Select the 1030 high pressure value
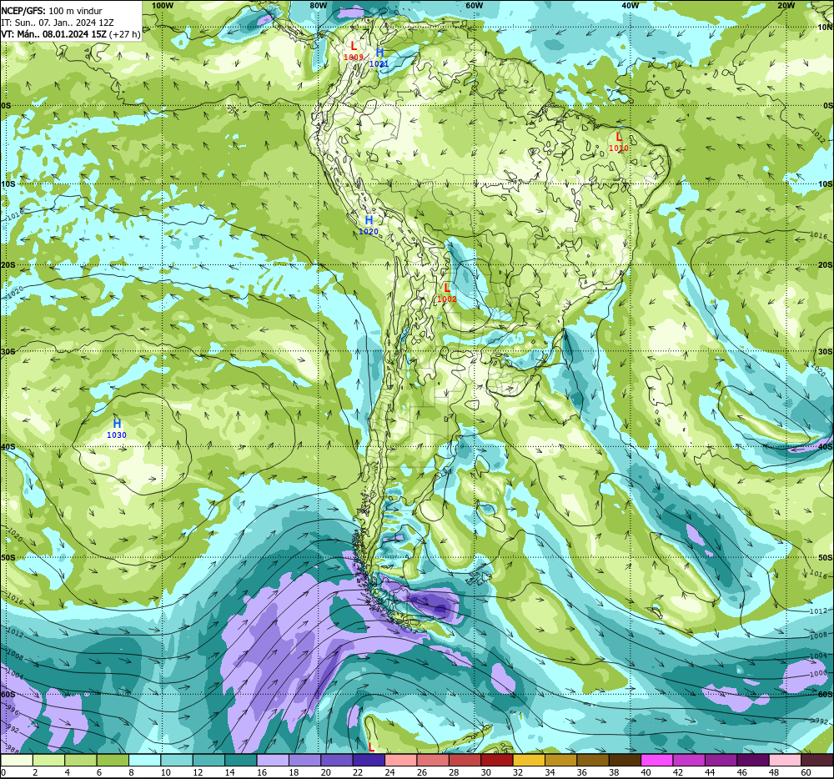 point(117,435)
